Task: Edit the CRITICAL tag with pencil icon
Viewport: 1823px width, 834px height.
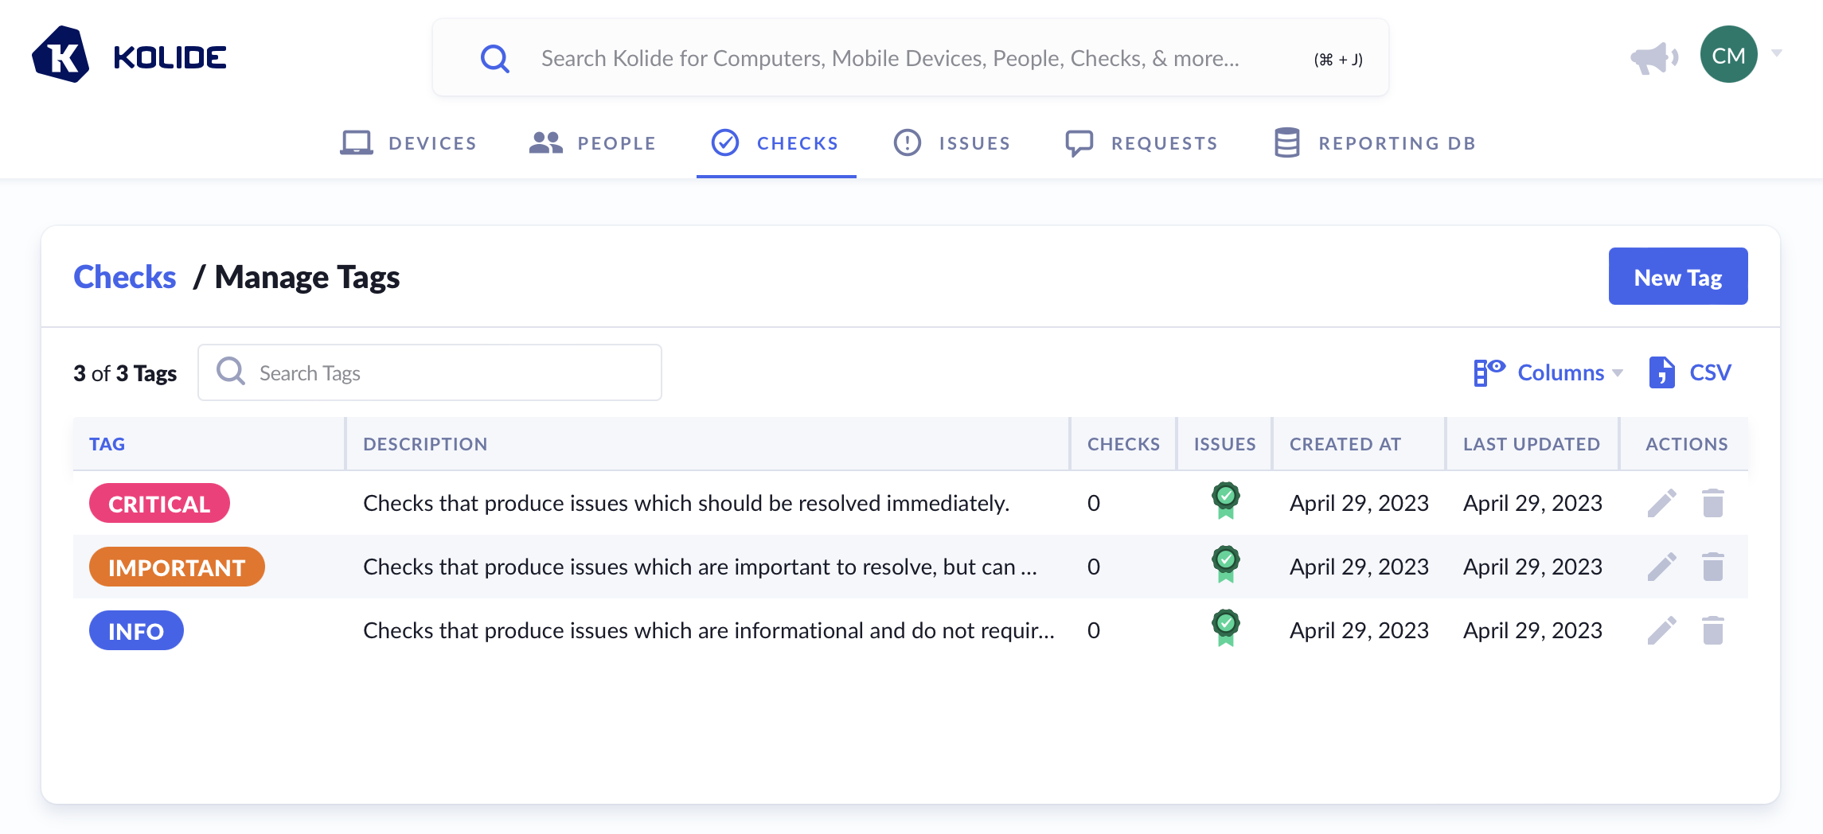Action: 1661,503
